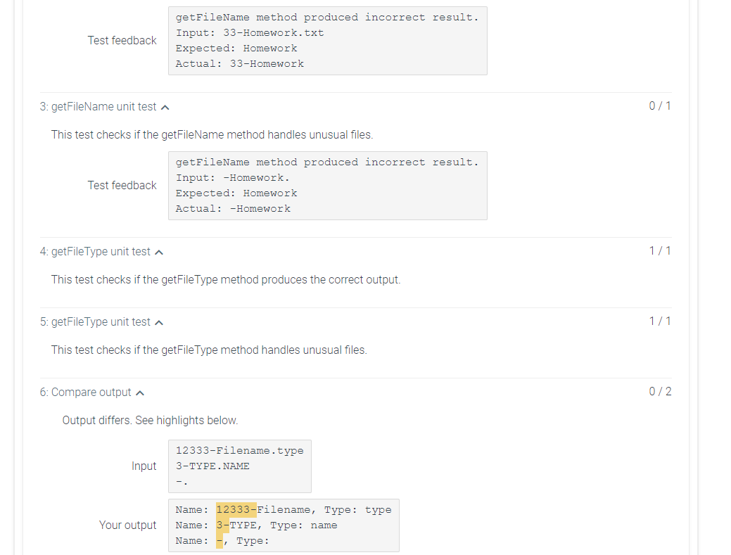Open the test 3 getFileName unit test link

coord(98,106)
